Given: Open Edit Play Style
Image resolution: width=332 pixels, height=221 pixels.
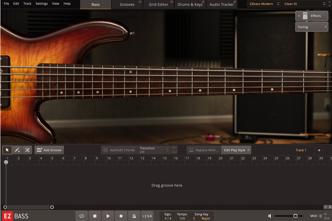Looking at the screenshot, I should (x=236, y=150).
